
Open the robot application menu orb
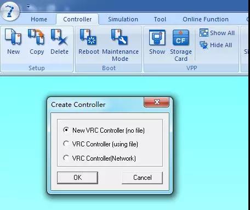tap(10, 12)
